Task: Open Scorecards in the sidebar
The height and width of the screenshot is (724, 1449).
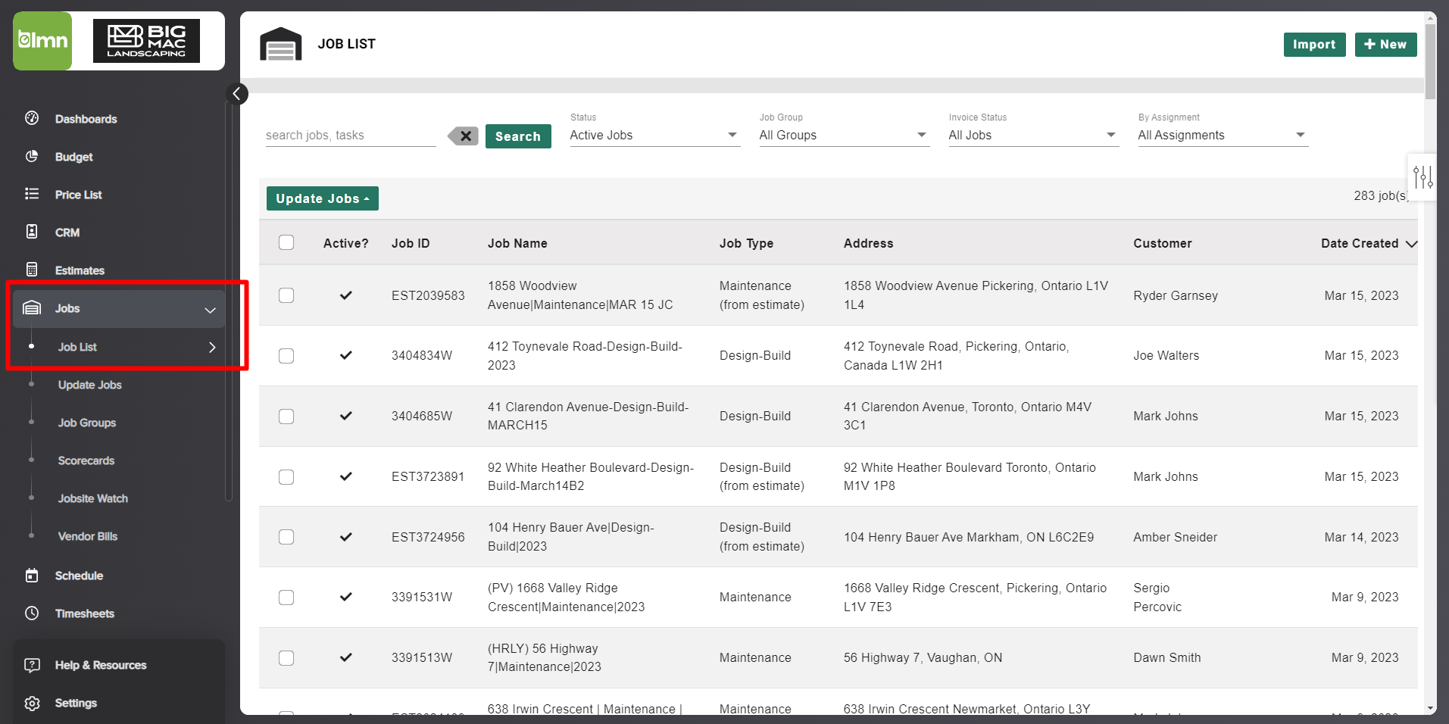Action: [86, 460]
